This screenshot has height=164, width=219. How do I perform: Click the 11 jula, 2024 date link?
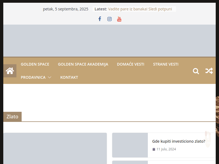pos(166,149)
